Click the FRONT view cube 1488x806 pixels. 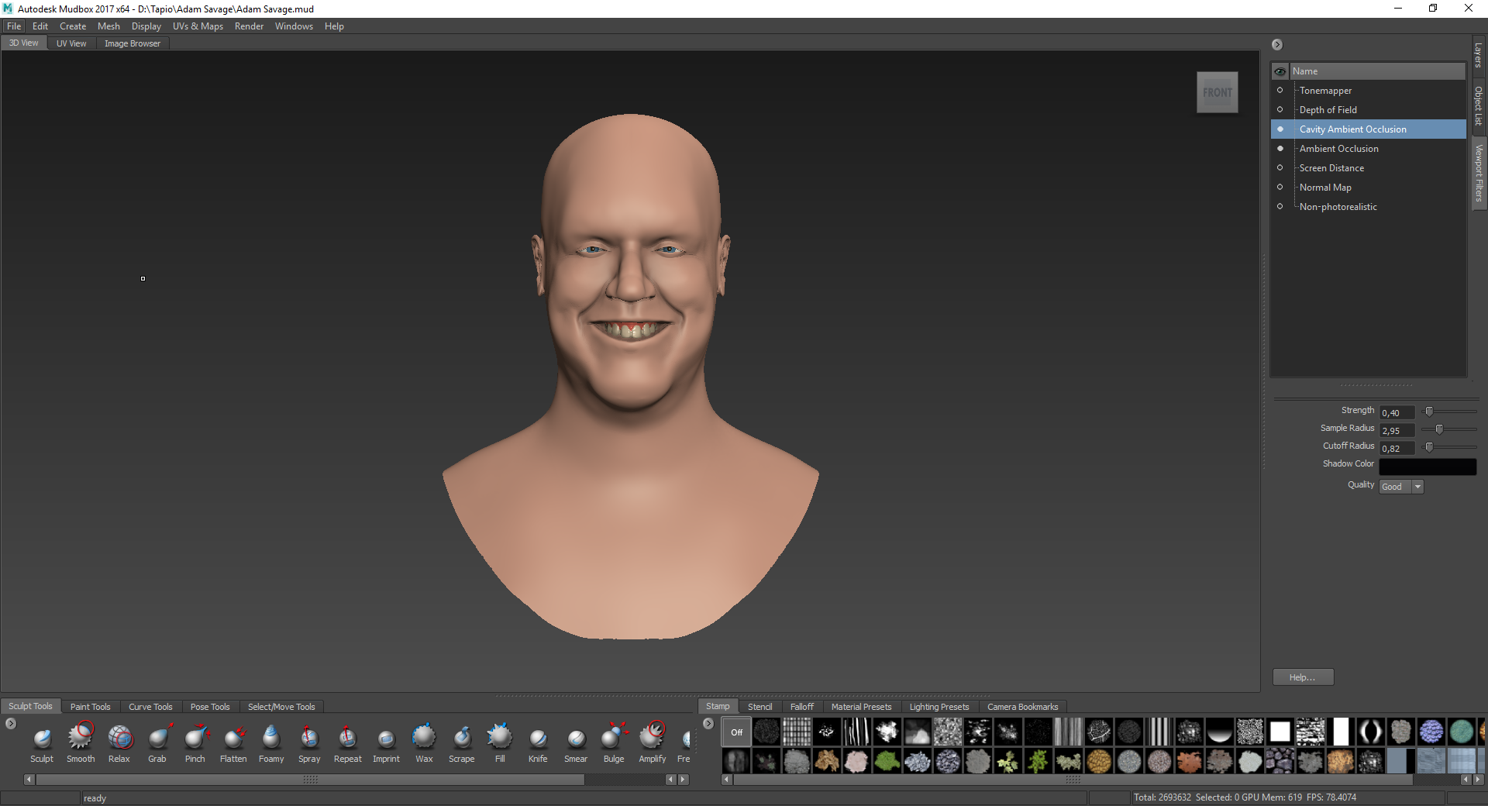coord(1217,92)
